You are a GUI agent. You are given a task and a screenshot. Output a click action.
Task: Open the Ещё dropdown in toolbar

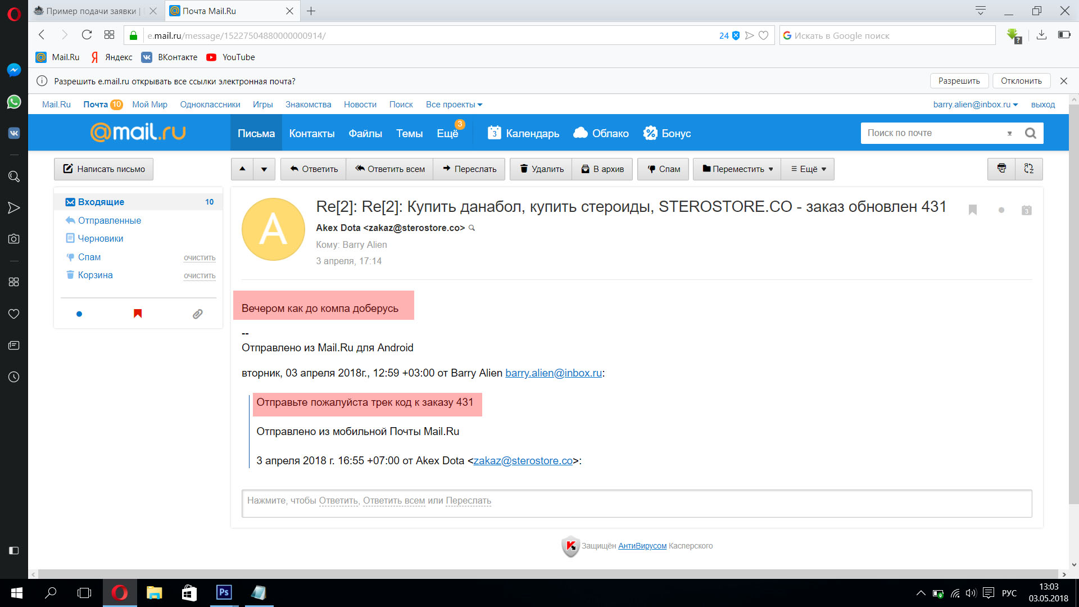808,169
